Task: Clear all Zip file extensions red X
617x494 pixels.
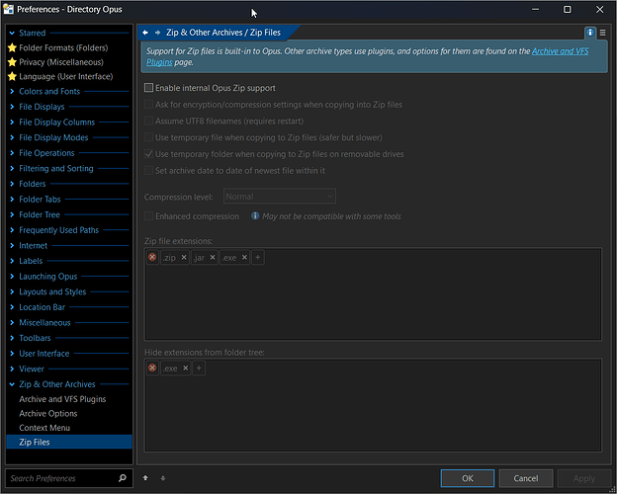Action: click(x=152, y=257)
